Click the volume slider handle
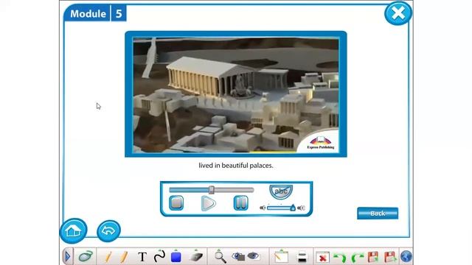This screenshot has height=265, width=472. pyautogui.click(x=293, y=208)
